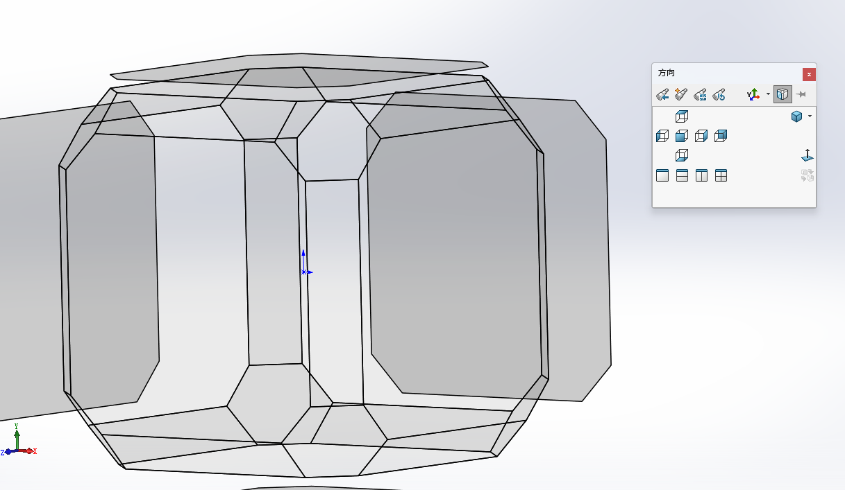
Task: Close the 方向 dialog
Action: [x=809, y=74]
